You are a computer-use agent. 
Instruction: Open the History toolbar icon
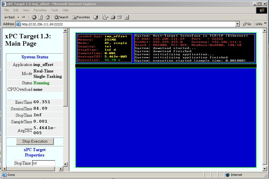96,17
